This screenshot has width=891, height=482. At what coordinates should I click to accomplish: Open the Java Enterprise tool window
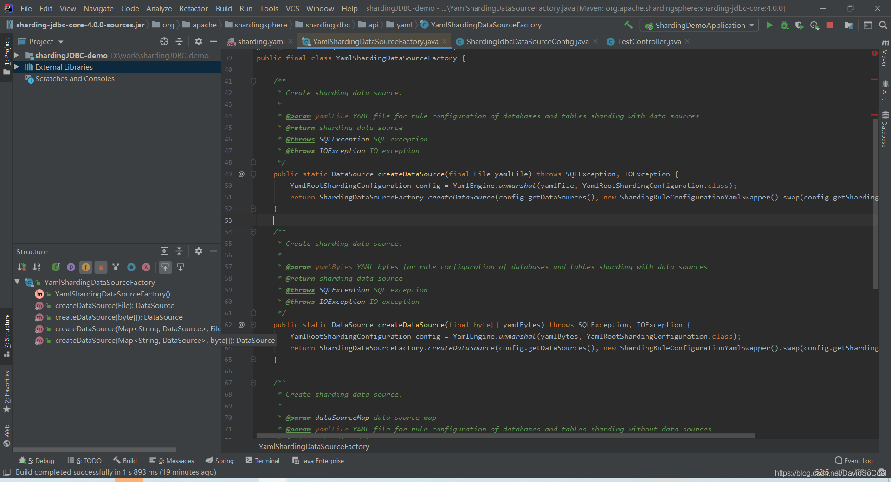318,461
